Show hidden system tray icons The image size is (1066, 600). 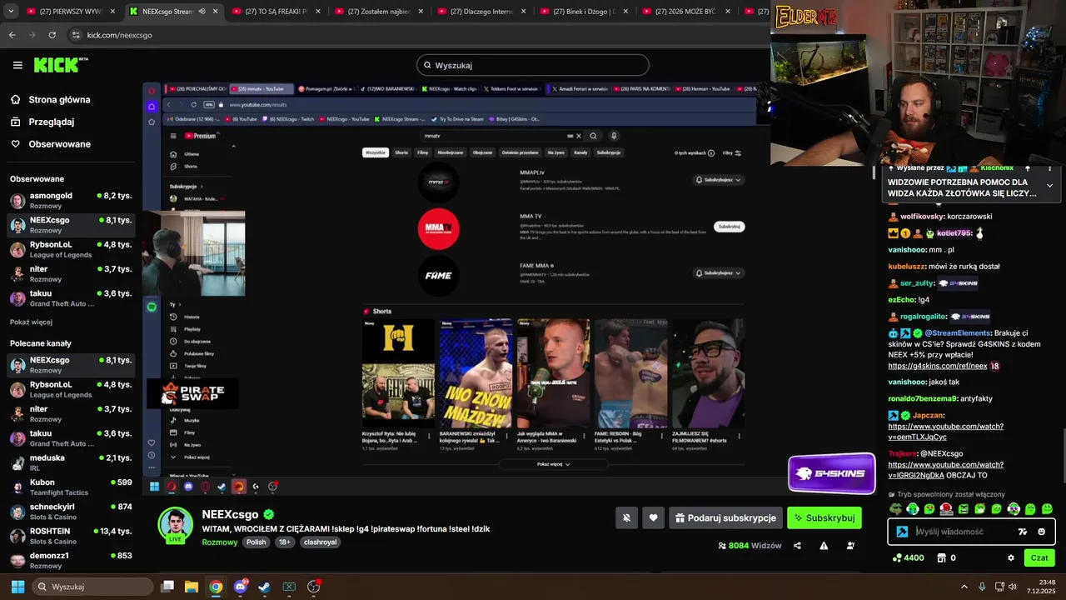[964, 587]
